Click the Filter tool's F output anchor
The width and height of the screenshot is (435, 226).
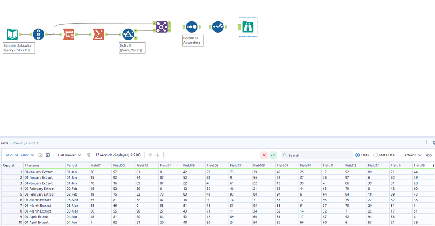click(136, 38)
